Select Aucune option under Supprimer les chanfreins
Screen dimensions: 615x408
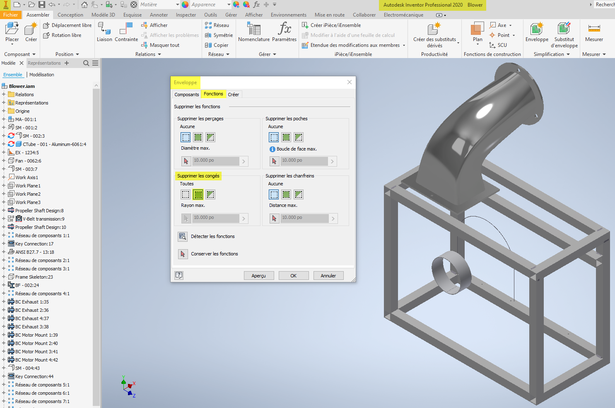[274, 194]
